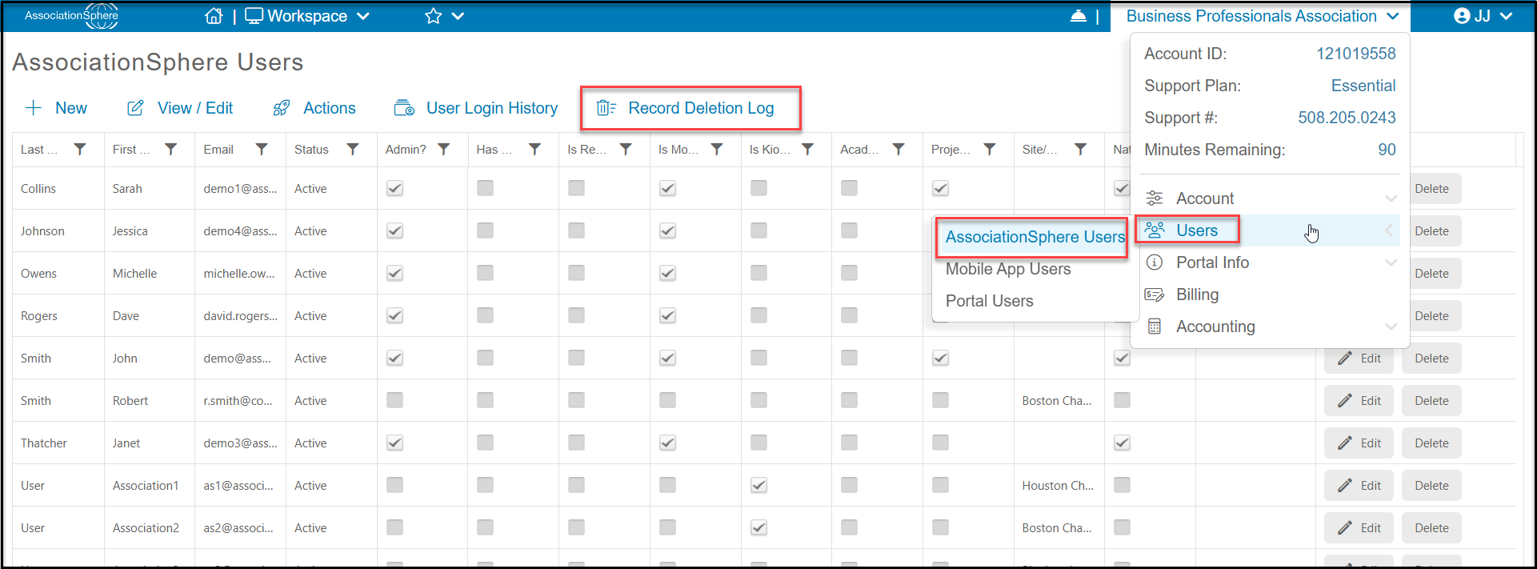Click Delete button for Jessica Johnson row
This screenshot has height=569, width=1537.
(x=1431, y=231)
